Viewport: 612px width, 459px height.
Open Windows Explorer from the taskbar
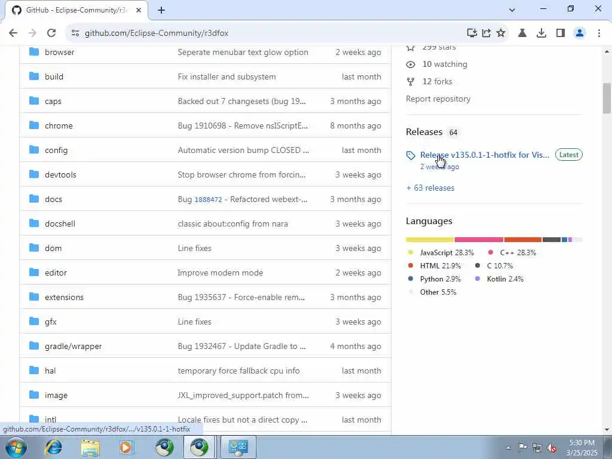tap(90, 448)
